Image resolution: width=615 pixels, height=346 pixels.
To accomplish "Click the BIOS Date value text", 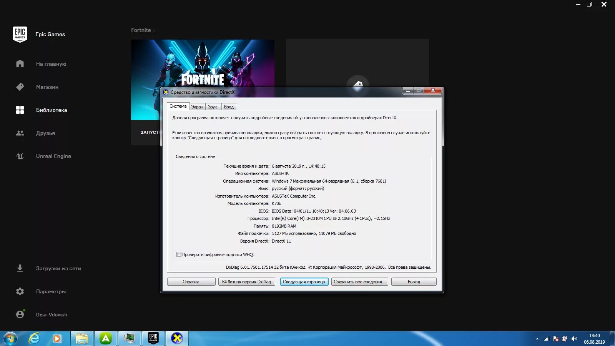I will 314,211.
